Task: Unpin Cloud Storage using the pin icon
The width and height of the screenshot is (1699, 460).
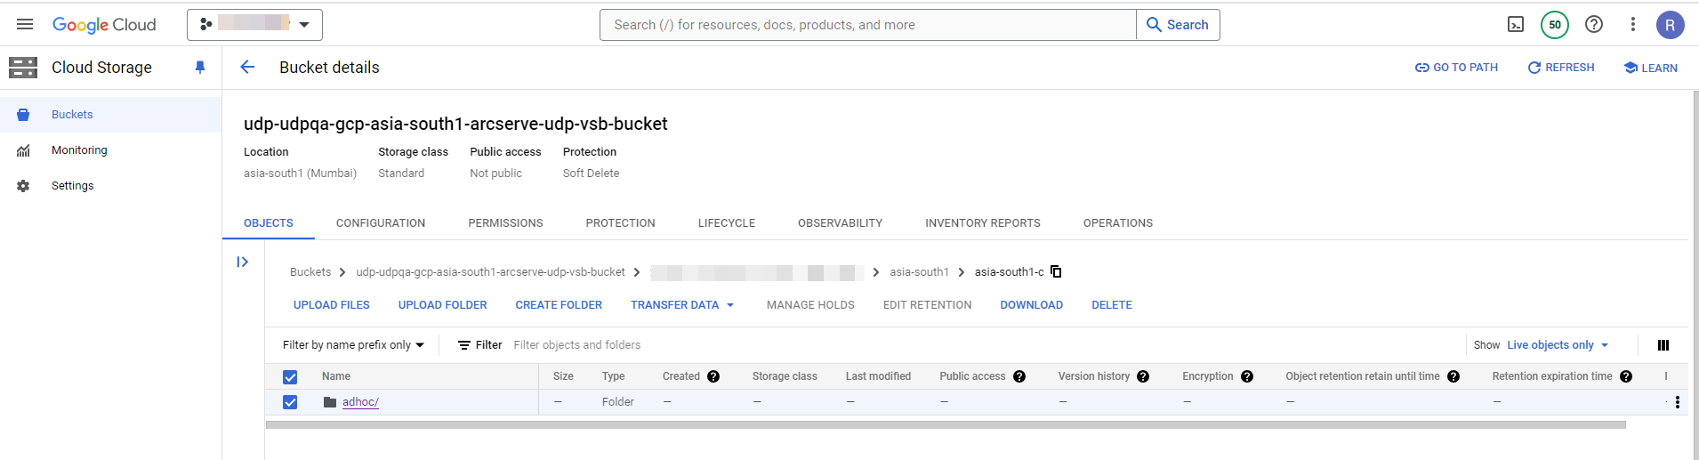Action: tap(200, 68)
